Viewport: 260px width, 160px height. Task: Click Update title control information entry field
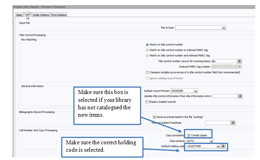pyautogui.click(x=225, y=96)
